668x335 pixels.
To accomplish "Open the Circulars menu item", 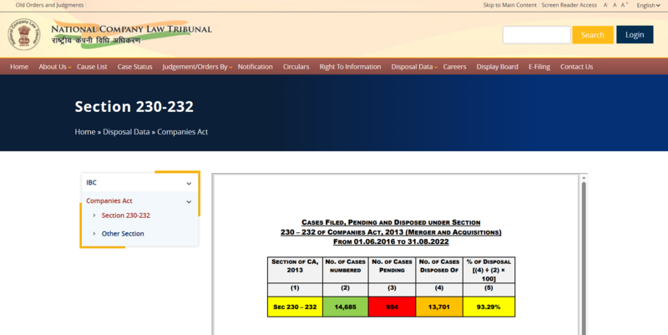I will pos(296,67).
